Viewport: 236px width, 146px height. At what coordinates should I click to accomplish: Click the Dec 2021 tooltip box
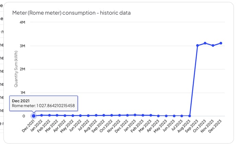coord(44,103)
